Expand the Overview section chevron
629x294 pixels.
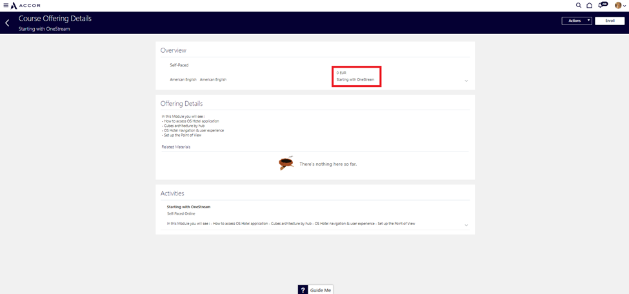click(x=466, y=81)
